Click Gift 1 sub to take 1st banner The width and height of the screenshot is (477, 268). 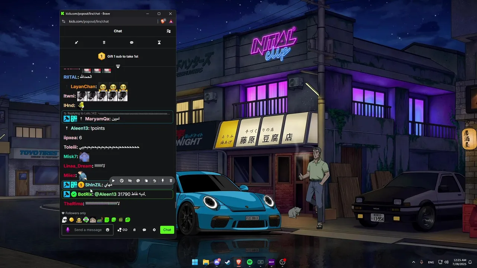pos(118,56)
